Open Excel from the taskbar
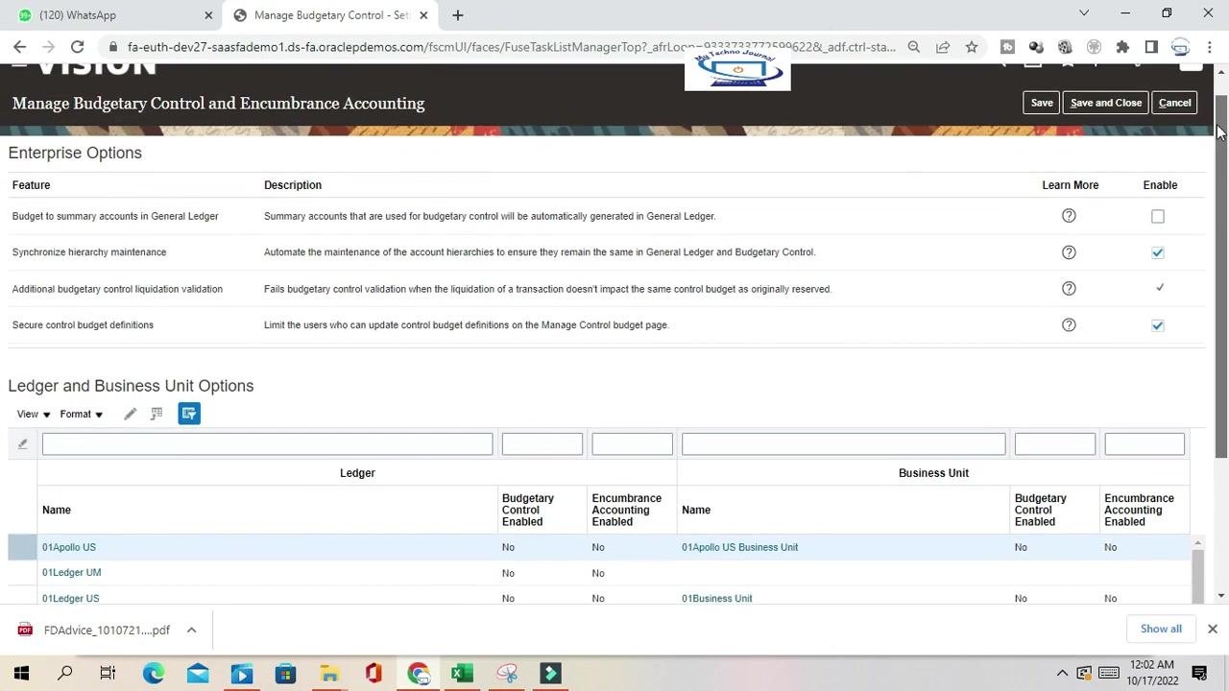Image resolution: width=1229 pixels, height=691 pixels. point(462,674)
